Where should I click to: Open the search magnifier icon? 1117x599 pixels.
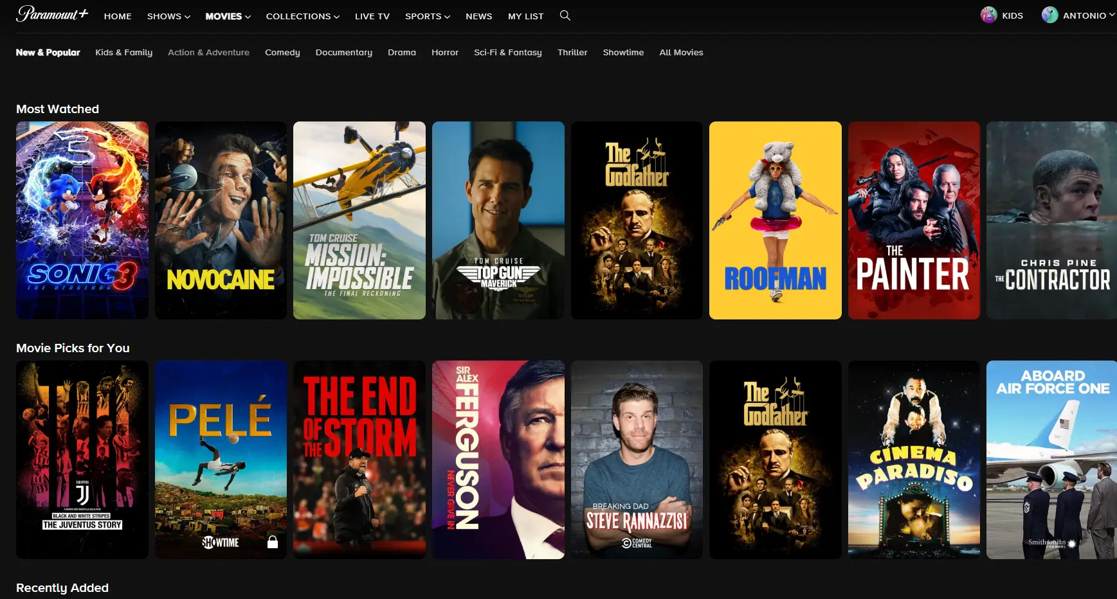[565, 15]
